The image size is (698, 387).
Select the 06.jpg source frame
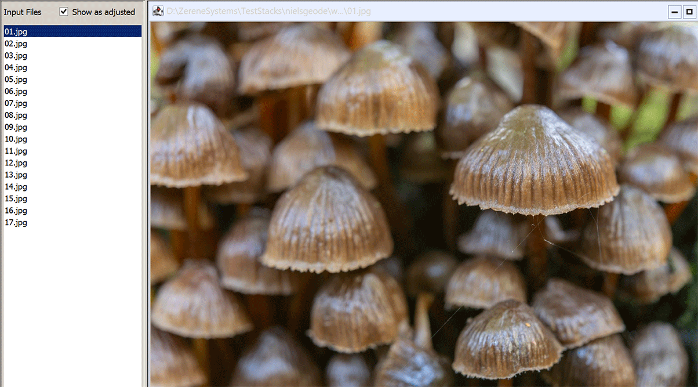pos(16,91)
